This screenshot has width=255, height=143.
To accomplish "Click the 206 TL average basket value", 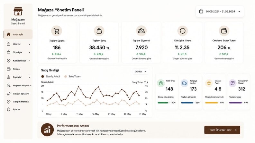I will pos(224,47).
